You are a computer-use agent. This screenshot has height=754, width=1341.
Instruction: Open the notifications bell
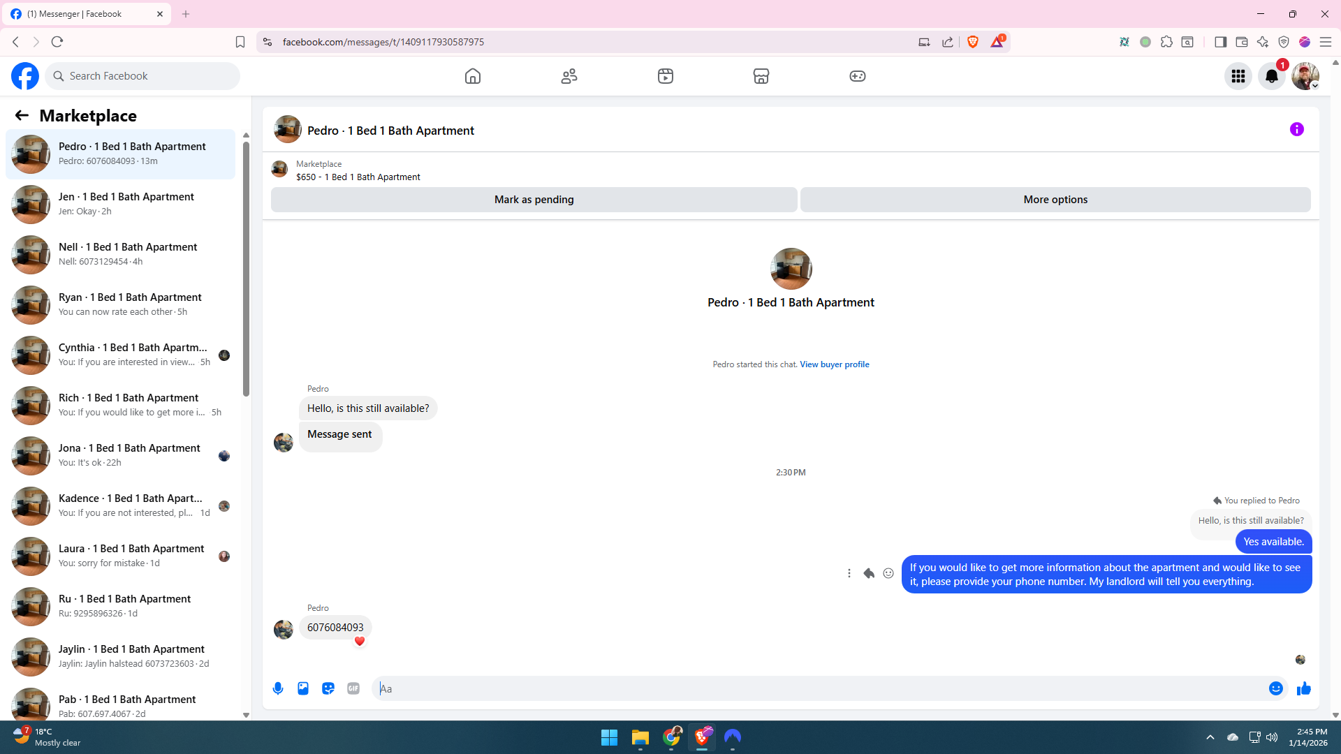coord(1271,76)
